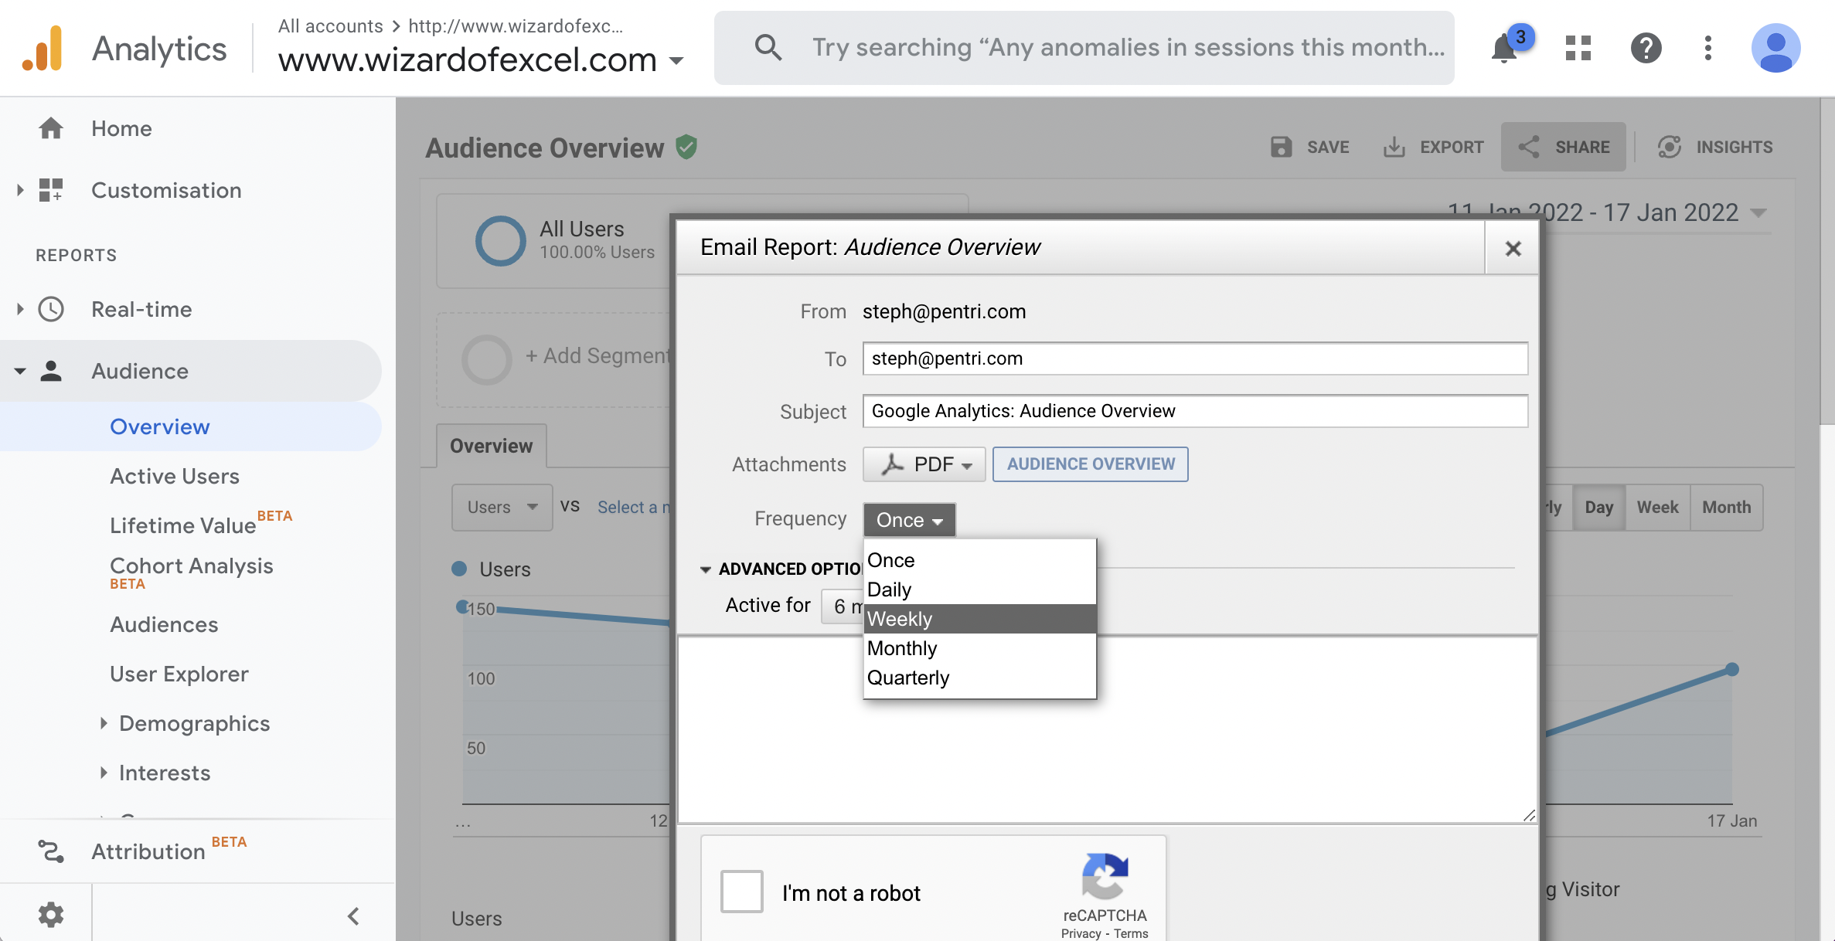Click reCAPTCHA Terms link

coord(1131,933)
